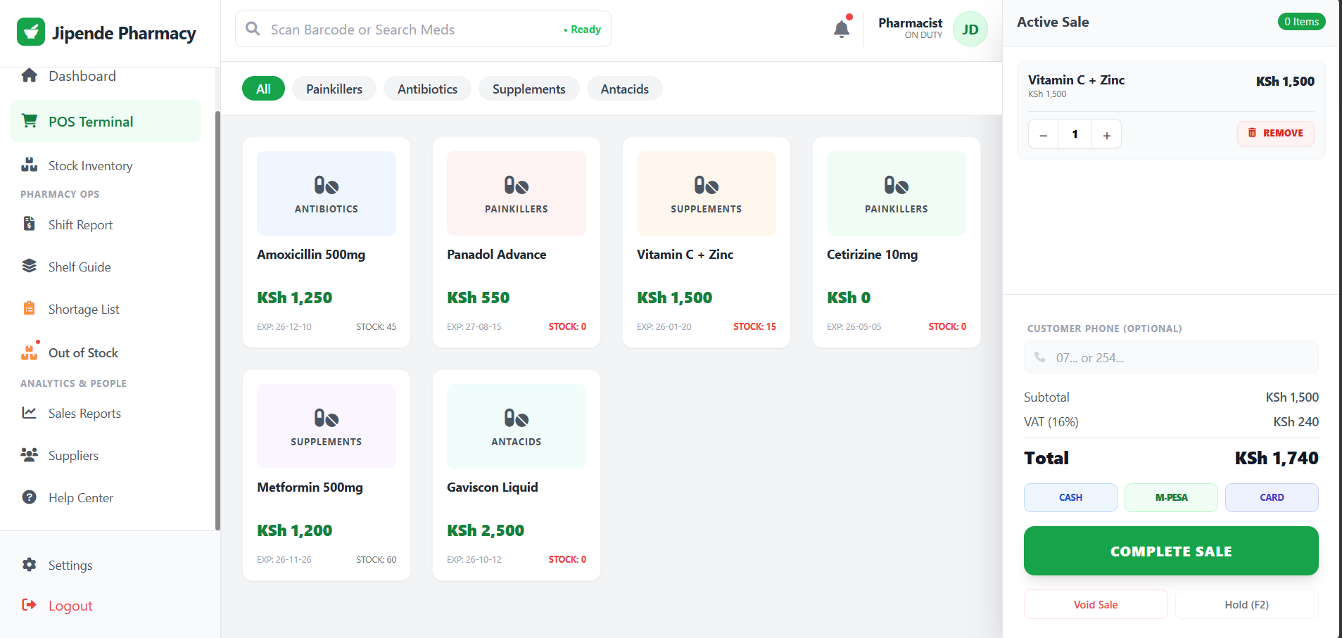The width and height of the screenshot is (1342, 638).
Task: Switch to the Supplements category filter
Action: (x=528, y=89)
